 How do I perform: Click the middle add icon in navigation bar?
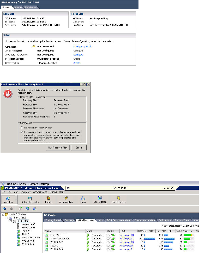(27, 209)
